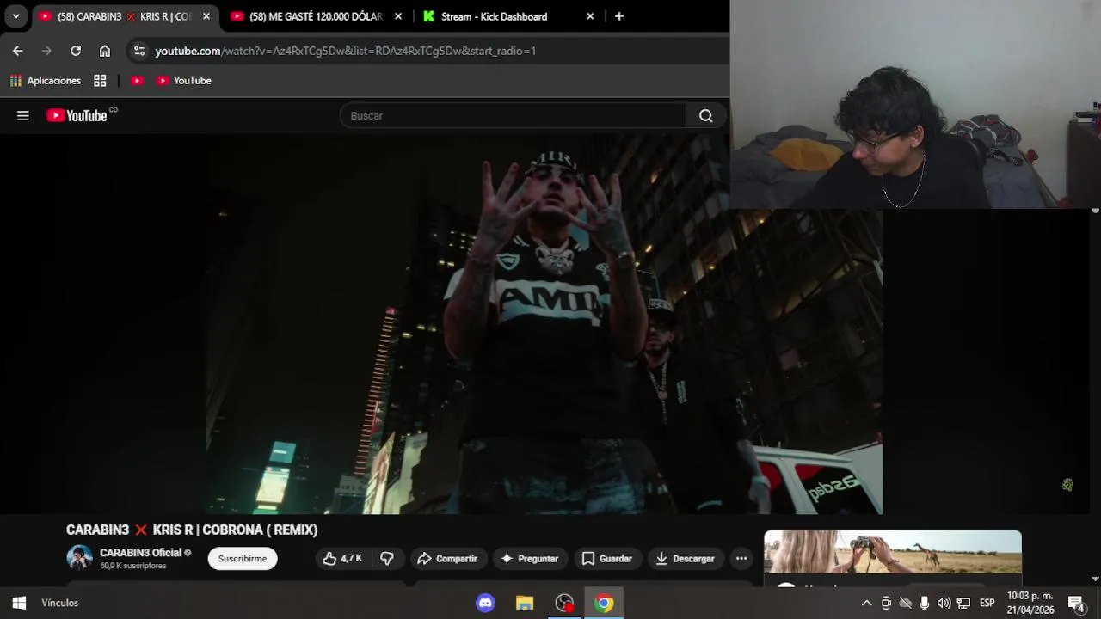Screen dimensions: 1101x619
Task: Open the Preguntar AI button
Action: 530,558
